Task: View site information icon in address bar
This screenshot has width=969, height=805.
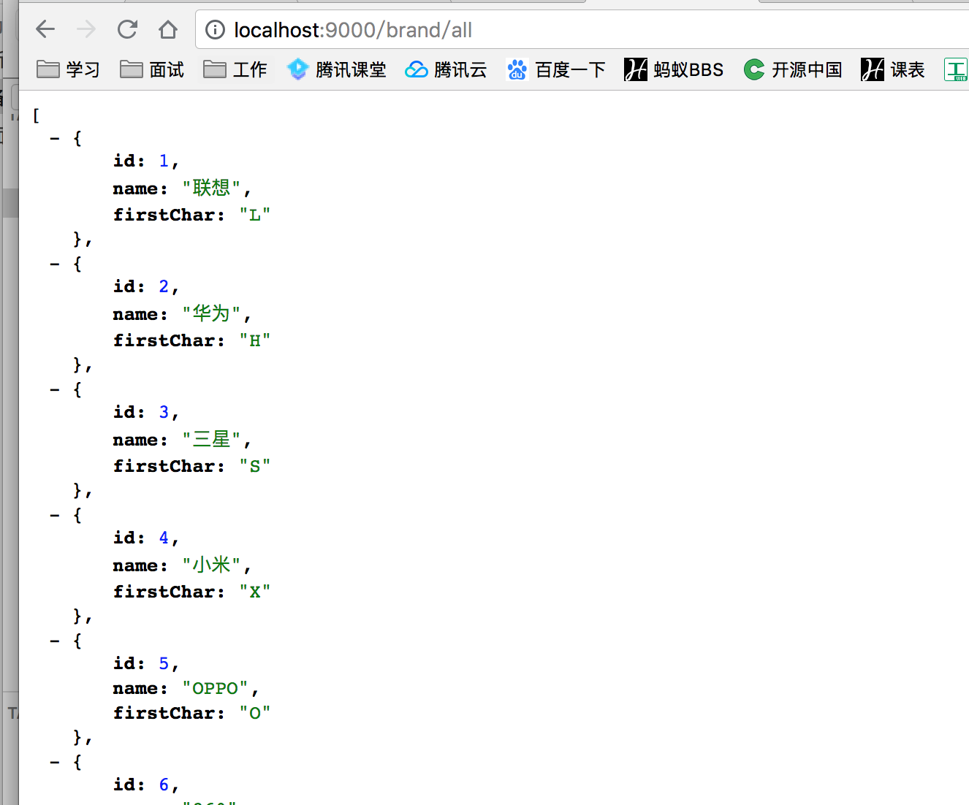Action: [x=215, y=30]
